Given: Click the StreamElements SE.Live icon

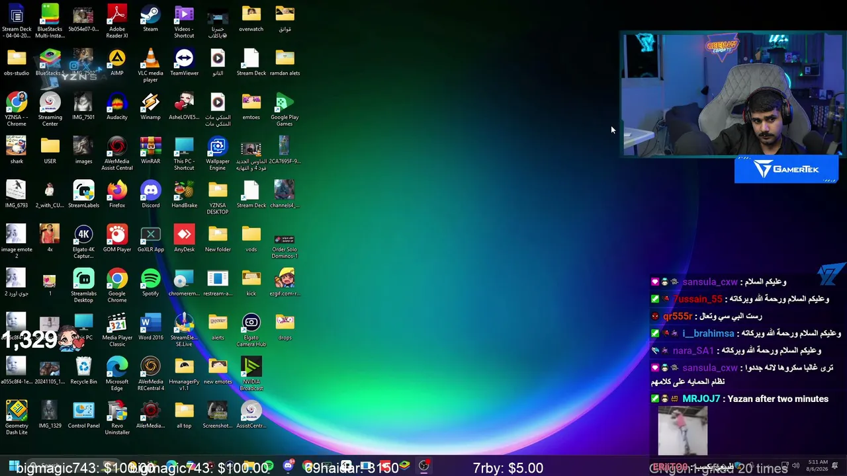Looking at the screenshot, I should pos(184,330).
